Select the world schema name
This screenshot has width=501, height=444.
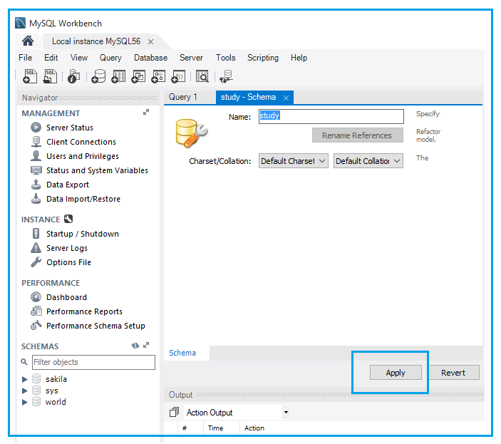(x=56, y=402)
